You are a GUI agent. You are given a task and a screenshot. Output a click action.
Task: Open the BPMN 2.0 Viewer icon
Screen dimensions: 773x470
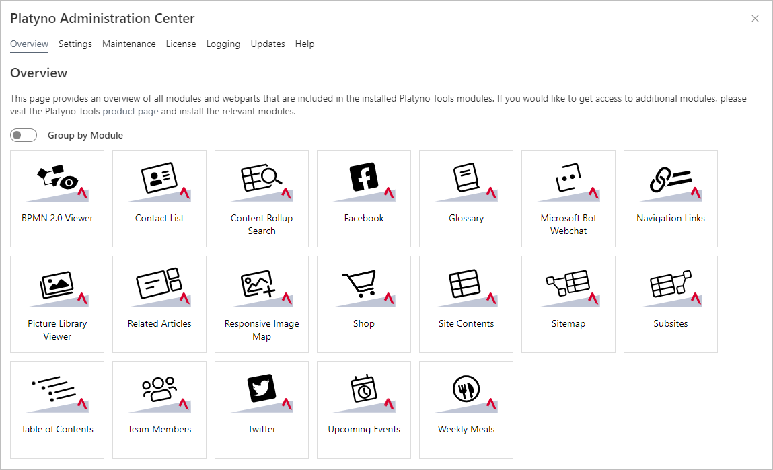57,182
